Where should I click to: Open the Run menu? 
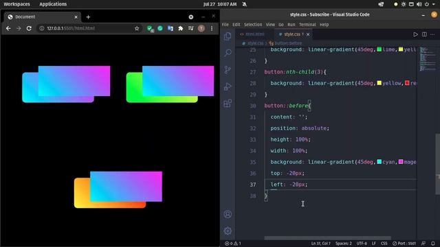point(291,25)
